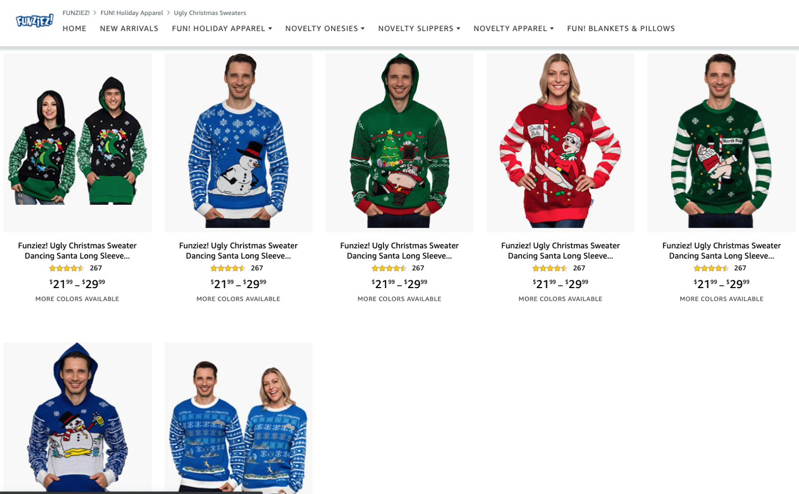This screenshot has width=799, height=494.
Task: Open FUN! BLANKETS & PILLOWS menu item
Action: click(621, 28)
